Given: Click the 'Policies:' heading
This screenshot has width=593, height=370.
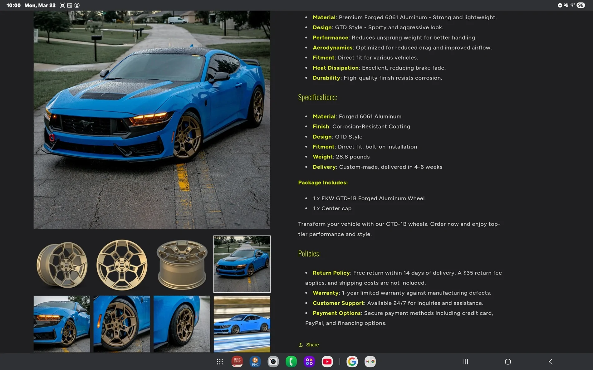Looking at the screenshot, I should pyautogui.click(x=309, y=254).
